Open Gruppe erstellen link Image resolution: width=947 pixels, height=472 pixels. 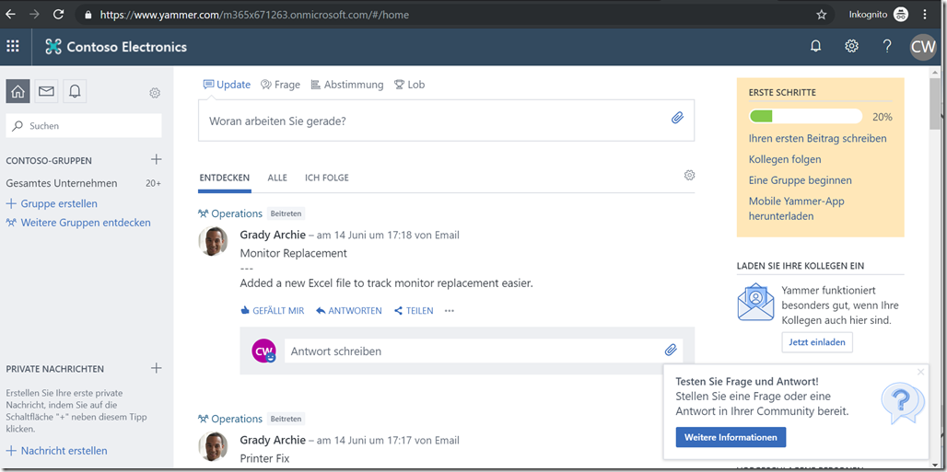point(52,203)
